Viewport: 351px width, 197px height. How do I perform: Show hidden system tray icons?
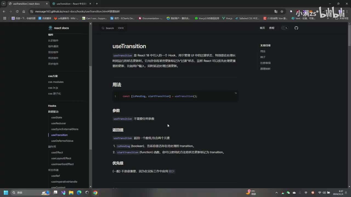(x=276, y=193)
